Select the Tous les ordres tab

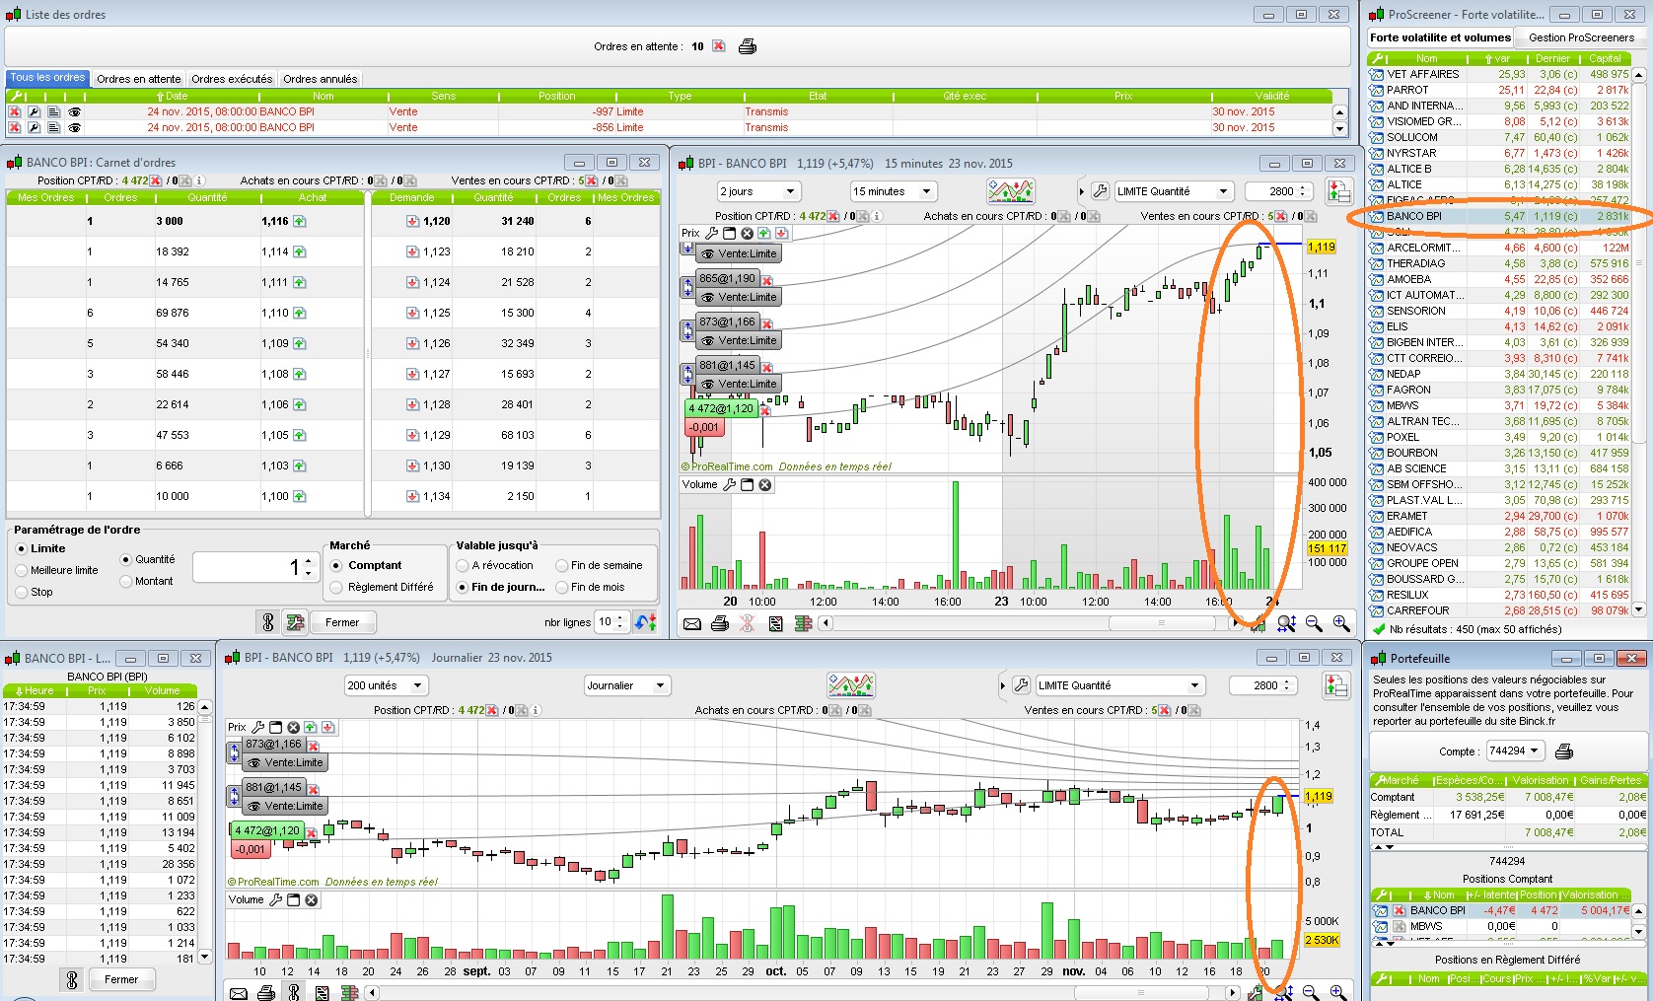[48, 78]
